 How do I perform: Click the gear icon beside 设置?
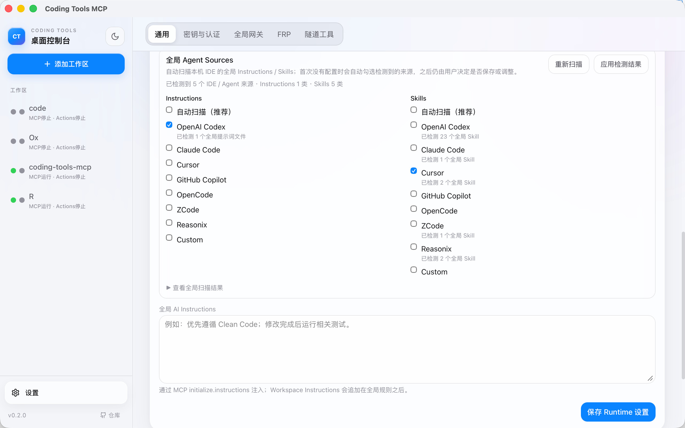(16, 393)
